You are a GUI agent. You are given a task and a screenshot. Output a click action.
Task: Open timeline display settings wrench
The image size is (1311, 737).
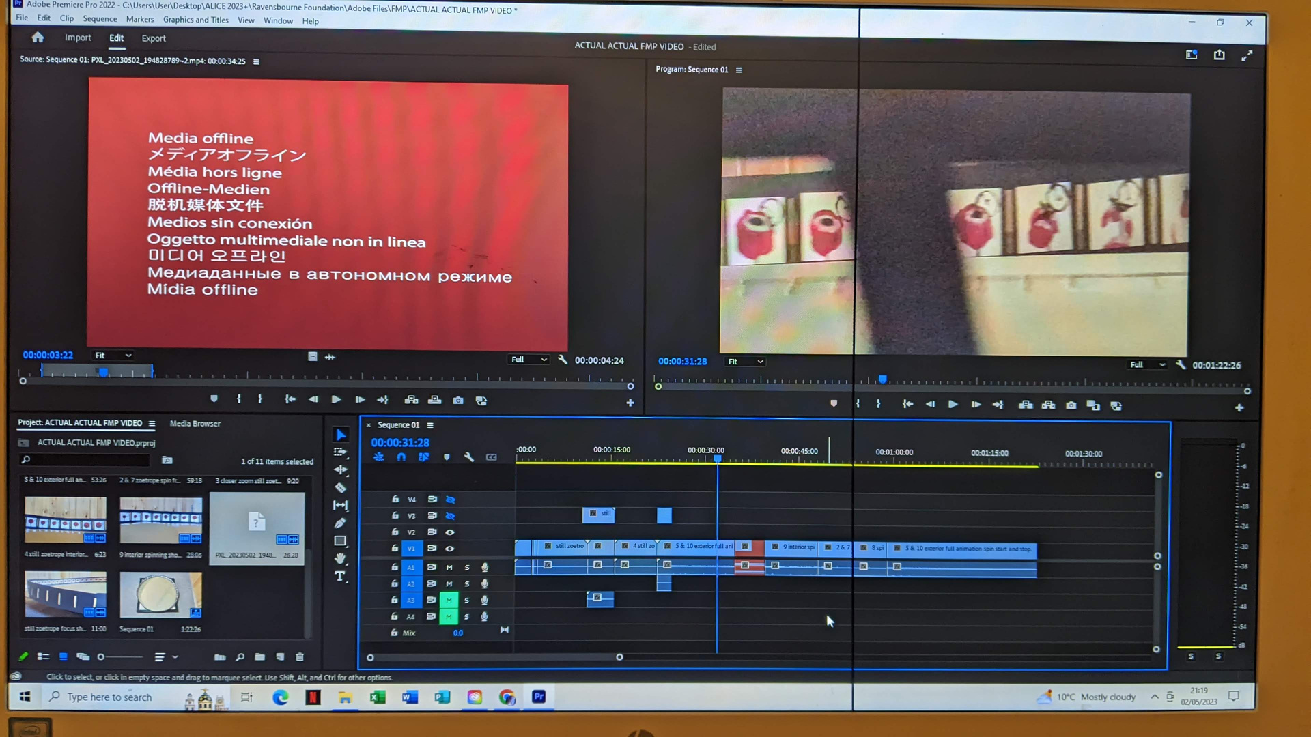point(469,457)
